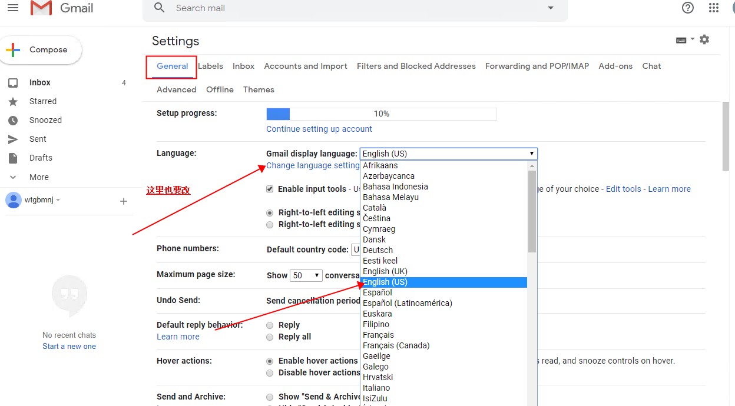
Task: Open the wtgbmnj account status dropdown arrow
Action: [x=58, y=200]
